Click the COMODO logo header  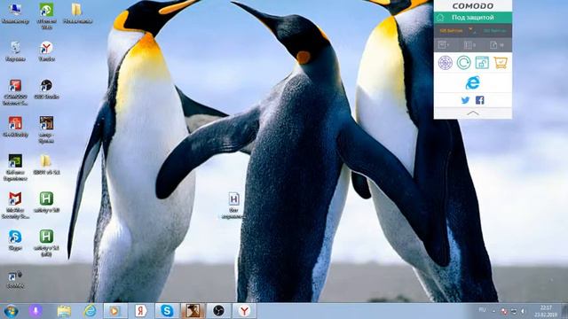tap(473, 6)
